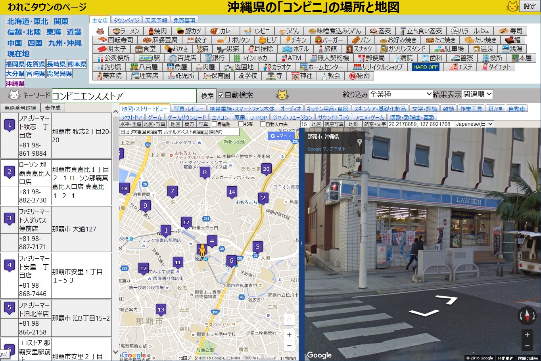Click the yellow cat icon near 自動検索

(x=282, y=95)
